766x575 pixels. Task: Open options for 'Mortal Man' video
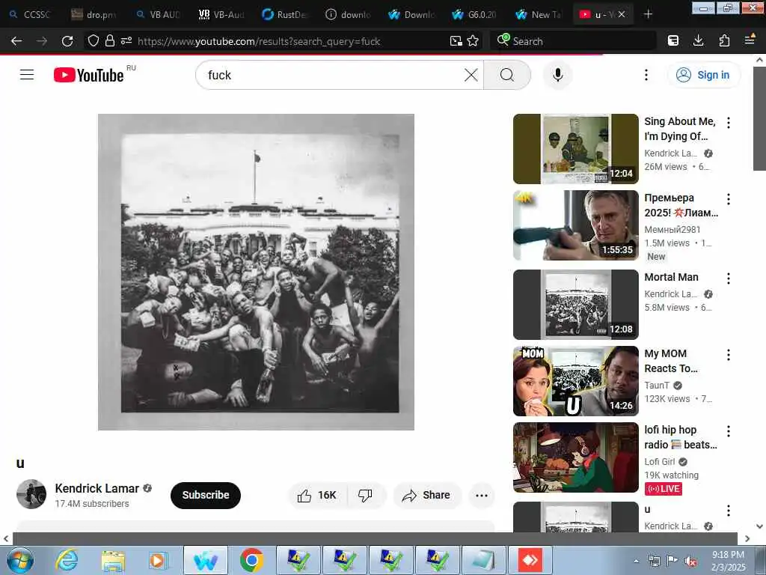[729, 279]
